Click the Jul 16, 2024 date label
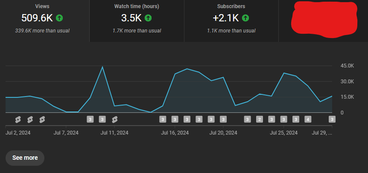 tap(175, 133)
